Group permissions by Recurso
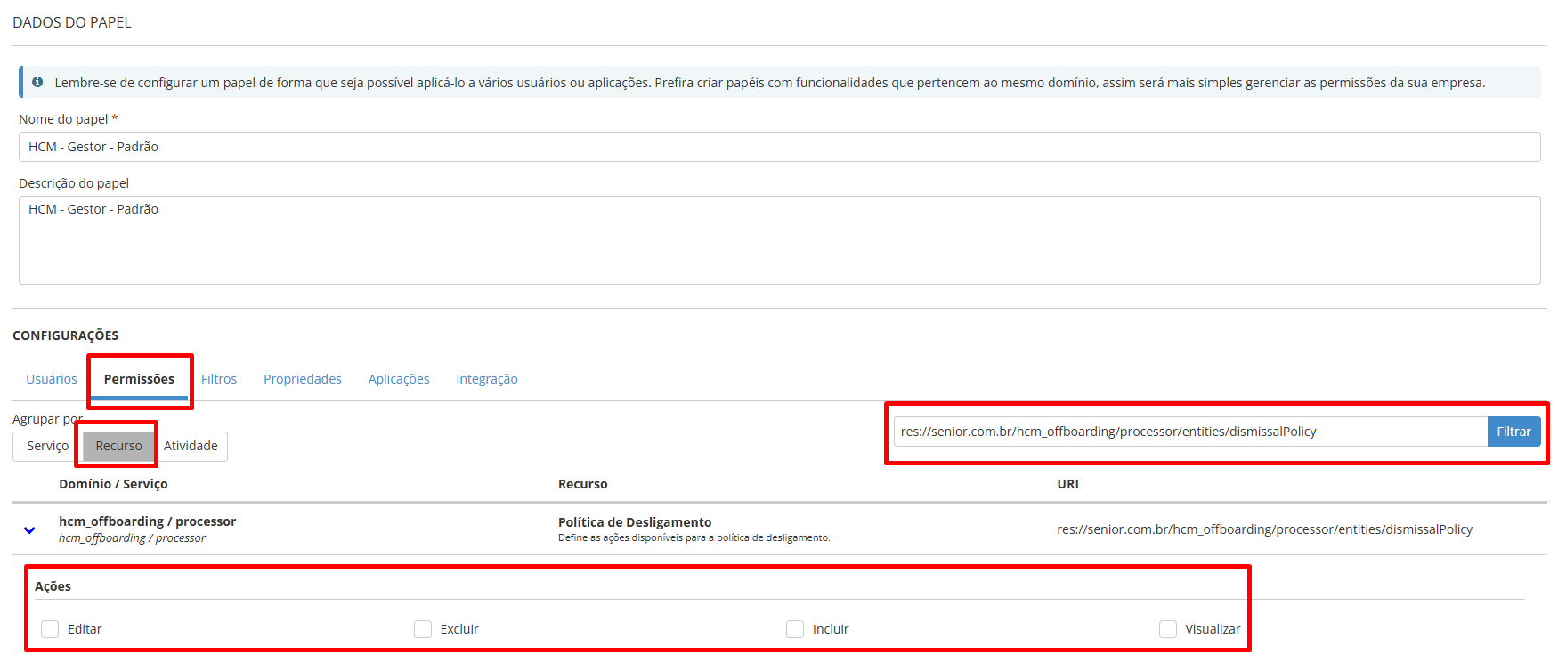 coord(119,446)
